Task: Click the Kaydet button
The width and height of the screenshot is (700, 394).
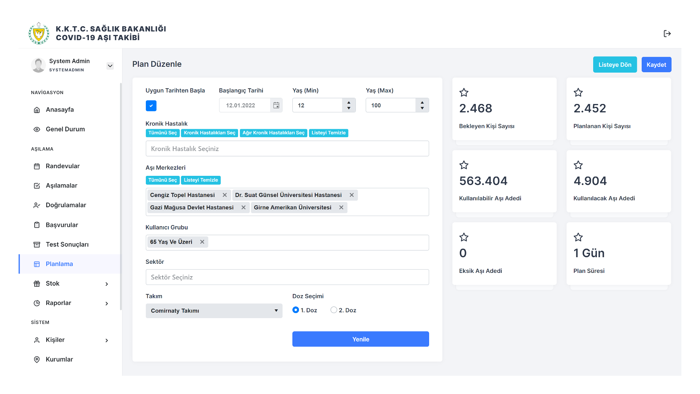Action: (x=656, y=65)
